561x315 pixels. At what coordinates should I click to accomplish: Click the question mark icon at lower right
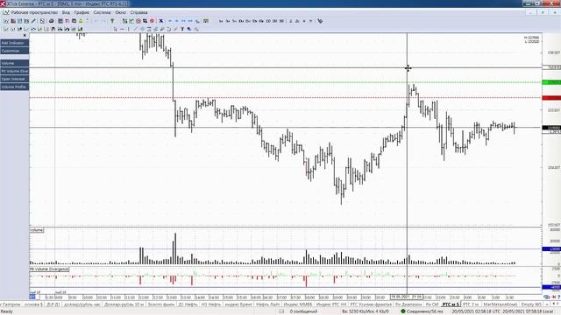click(x=559, y=297)
